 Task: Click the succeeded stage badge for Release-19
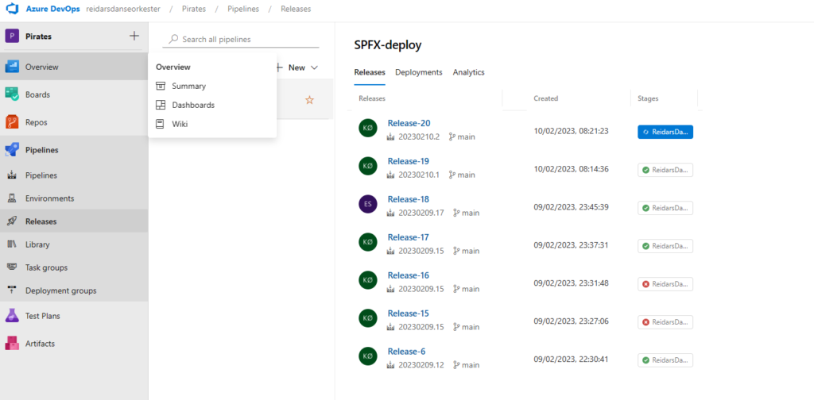point(665,170)
